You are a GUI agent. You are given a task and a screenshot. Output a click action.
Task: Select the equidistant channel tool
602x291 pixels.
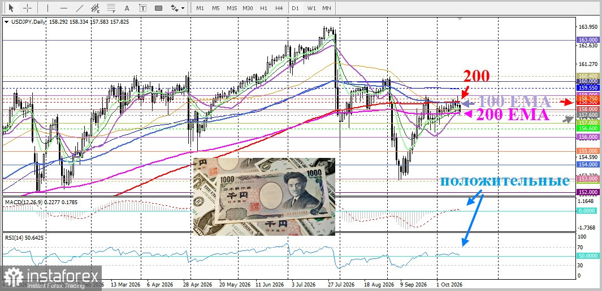[96, 8]
